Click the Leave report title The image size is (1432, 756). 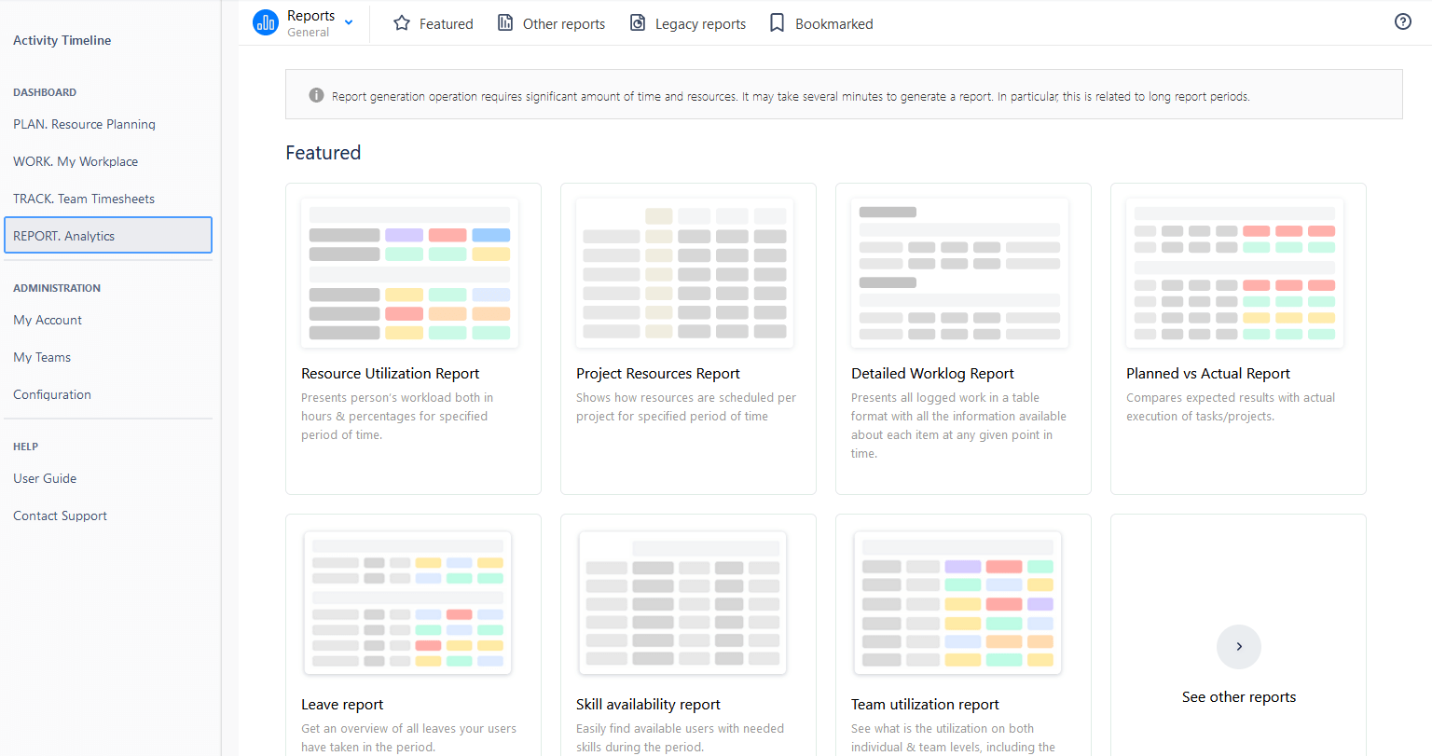[x=342, y=704]
